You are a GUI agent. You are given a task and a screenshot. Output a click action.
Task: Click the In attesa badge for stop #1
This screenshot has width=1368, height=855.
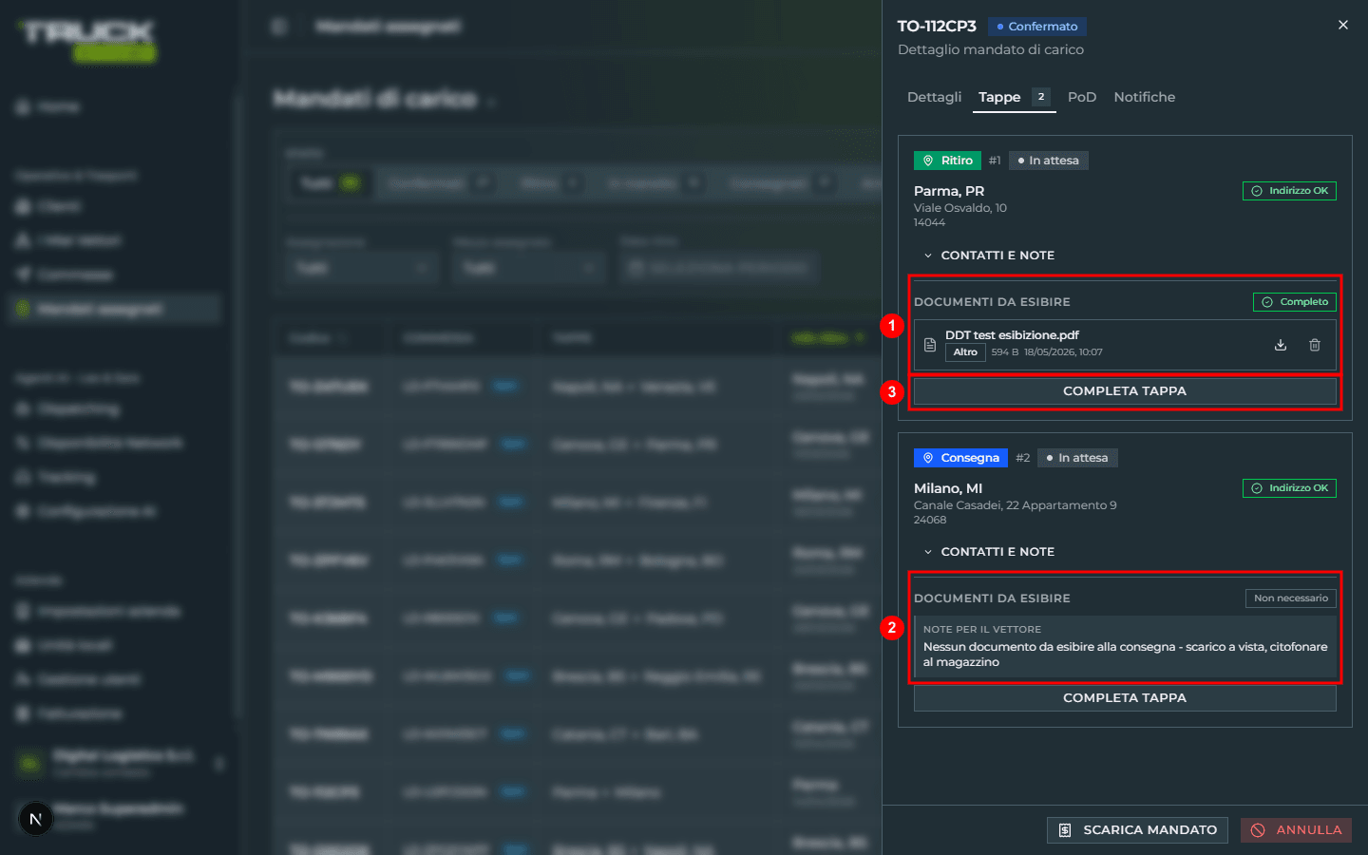click(x=1049, y=161)
